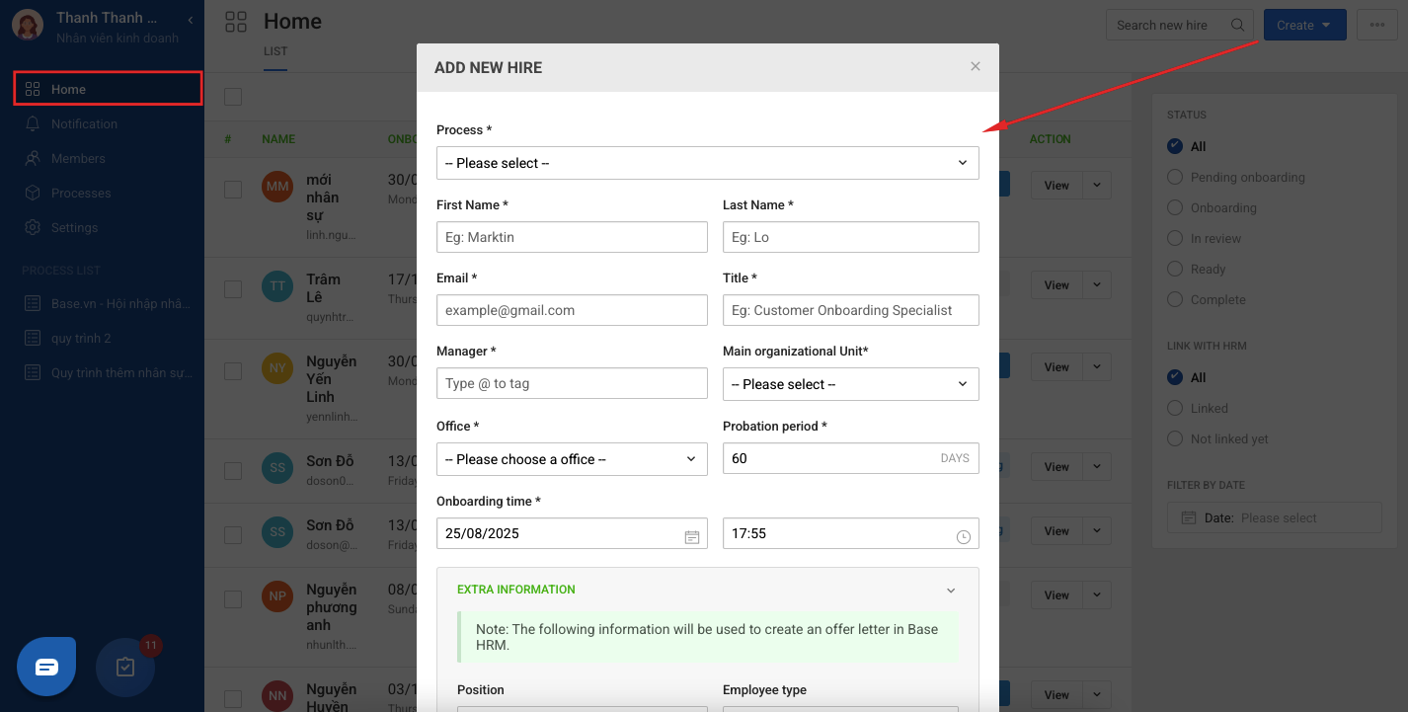Viewport: 1408px width, 712px height.
Task: Open the Date filter picker
Action: tap(1275, 518)
